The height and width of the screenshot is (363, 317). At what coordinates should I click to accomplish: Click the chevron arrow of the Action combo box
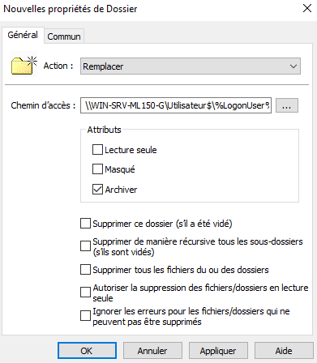point(293,66)
